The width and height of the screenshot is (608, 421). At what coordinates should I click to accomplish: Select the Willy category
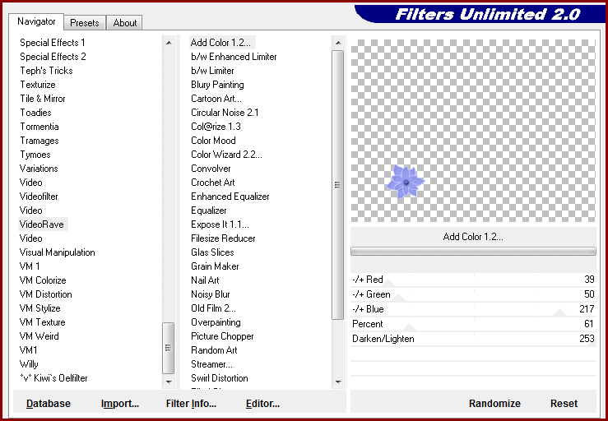(x=29, y=364)
